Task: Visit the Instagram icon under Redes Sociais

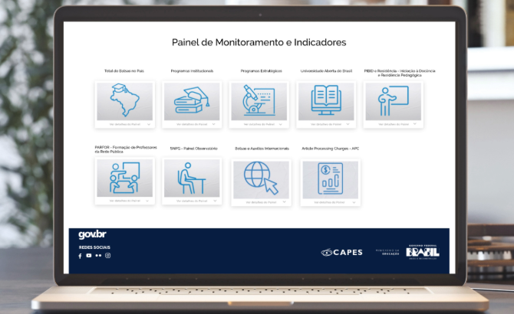Action: pos(108,256)
